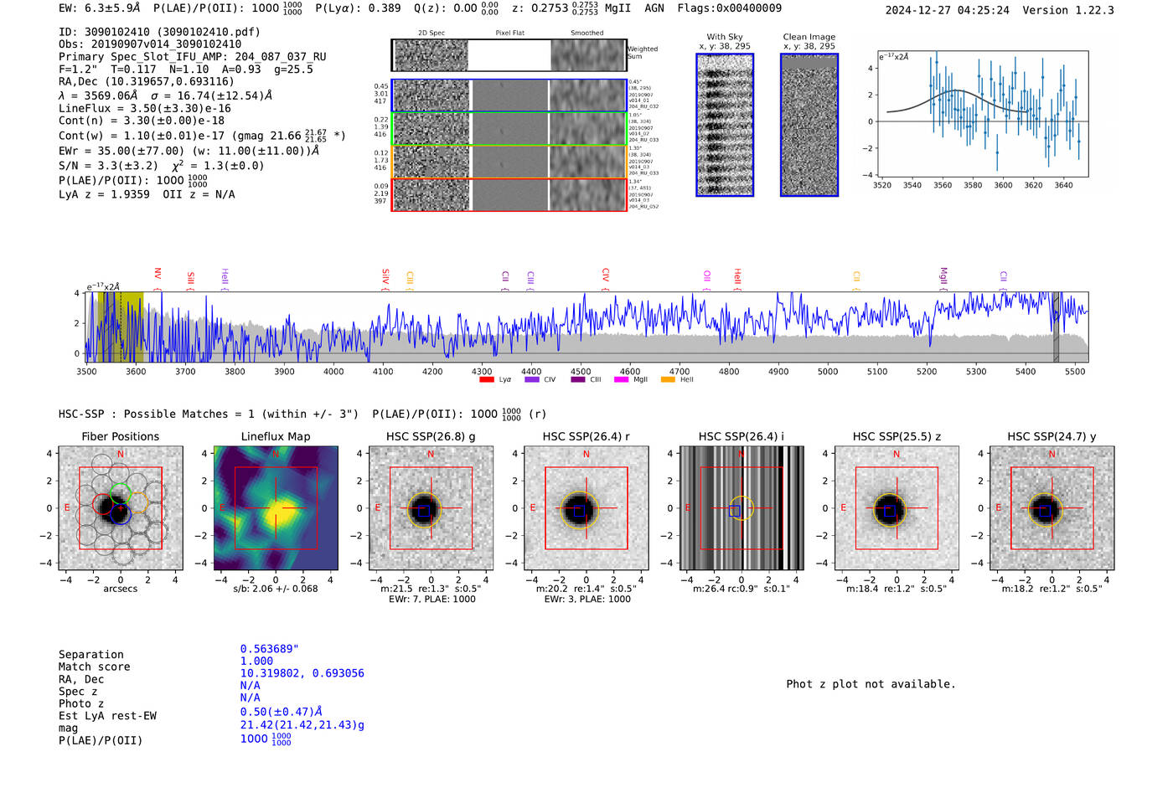The image size is (1173, 798).
Task: Click the P(Lyα): 0.389 header value
Action: pyautogui.click(x=358, y=8)
